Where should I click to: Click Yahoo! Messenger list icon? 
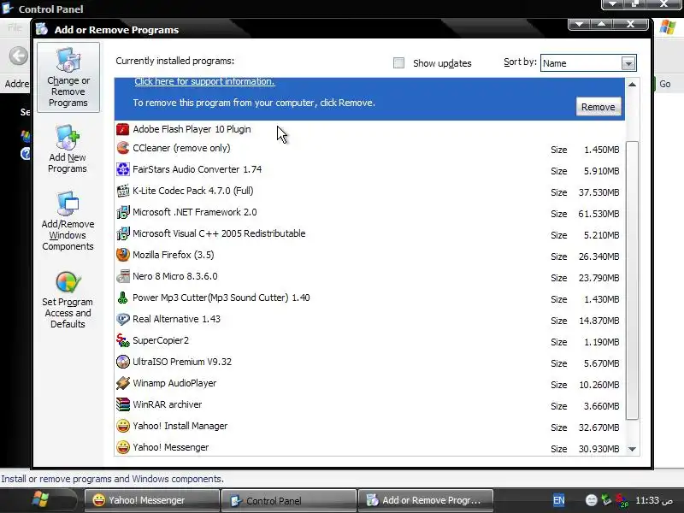(x=122, y=447)
